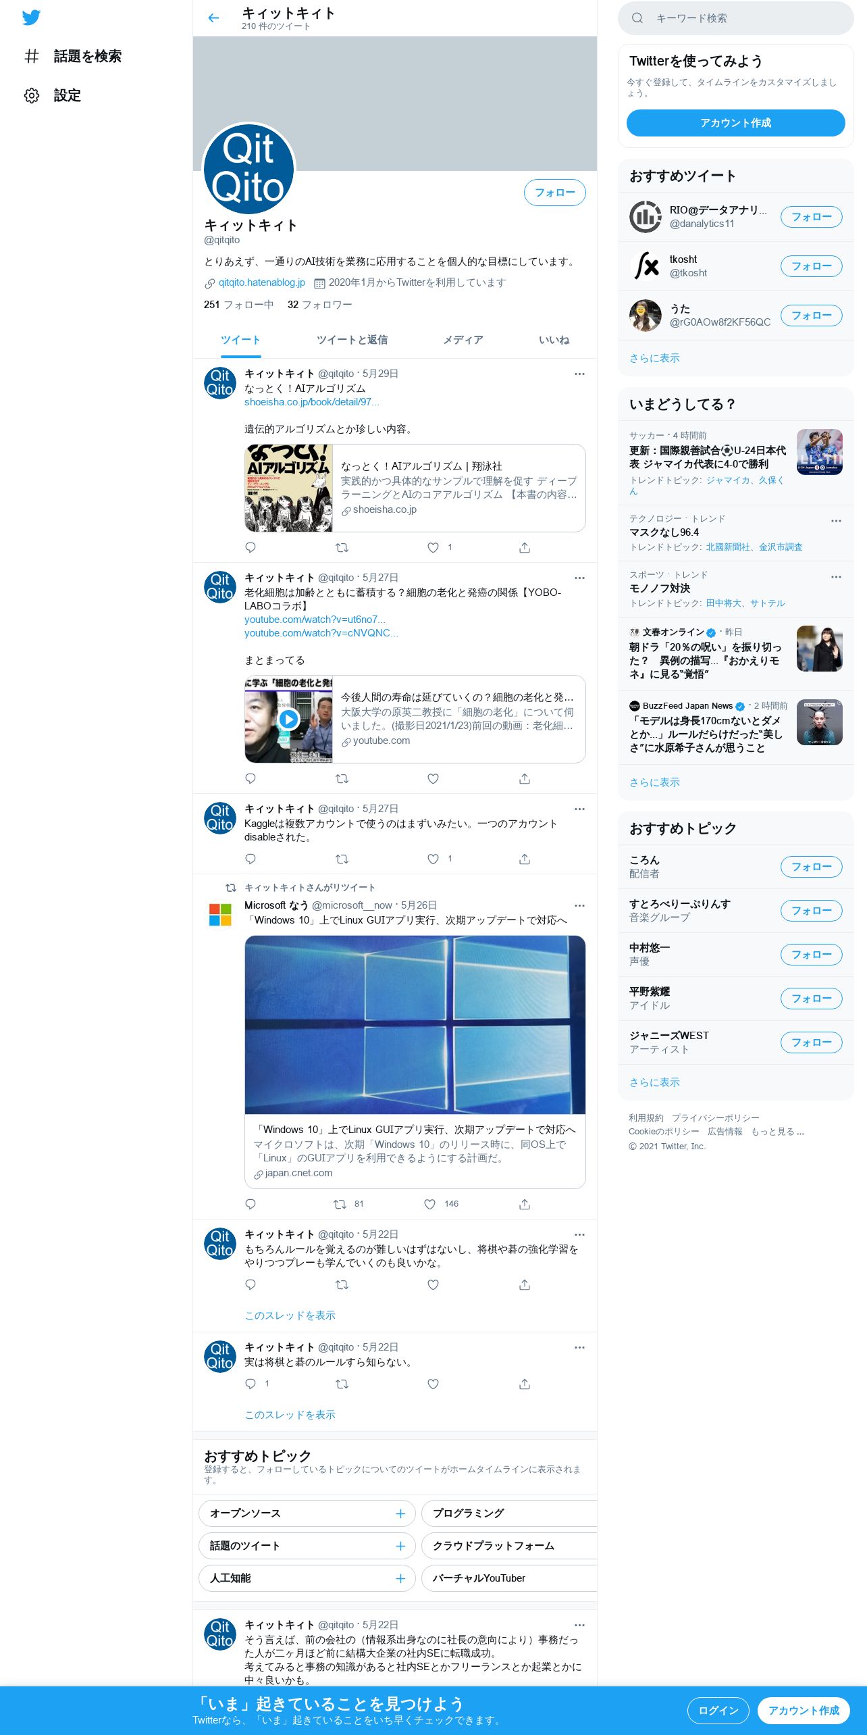
Task: Retweet the Kaggle tweet
Action: click(342, 859)
